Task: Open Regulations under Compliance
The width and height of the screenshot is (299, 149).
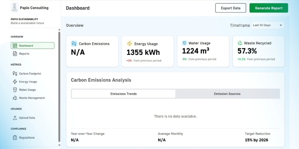Action: click(32, 138)
